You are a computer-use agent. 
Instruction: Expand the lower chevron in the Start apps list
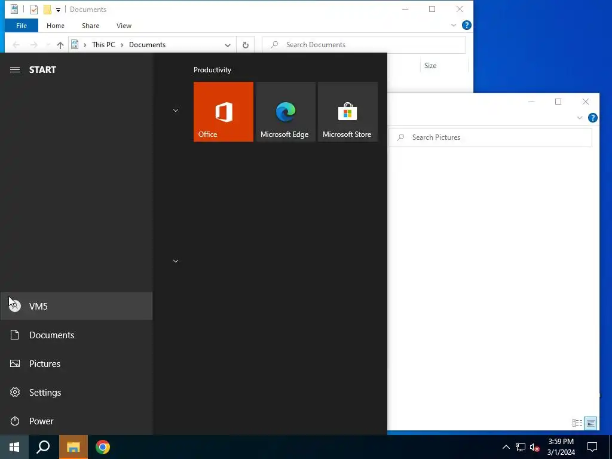(x=176, y=261)
